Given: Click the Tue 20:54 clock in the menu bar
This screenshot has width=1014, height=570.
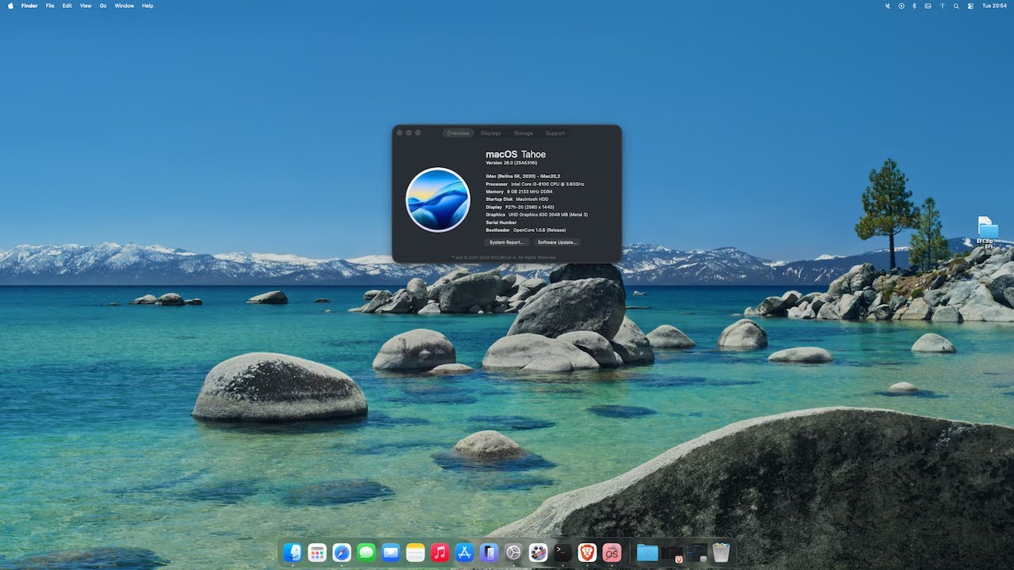Looking at the screenshot, I should coord(994,6).
